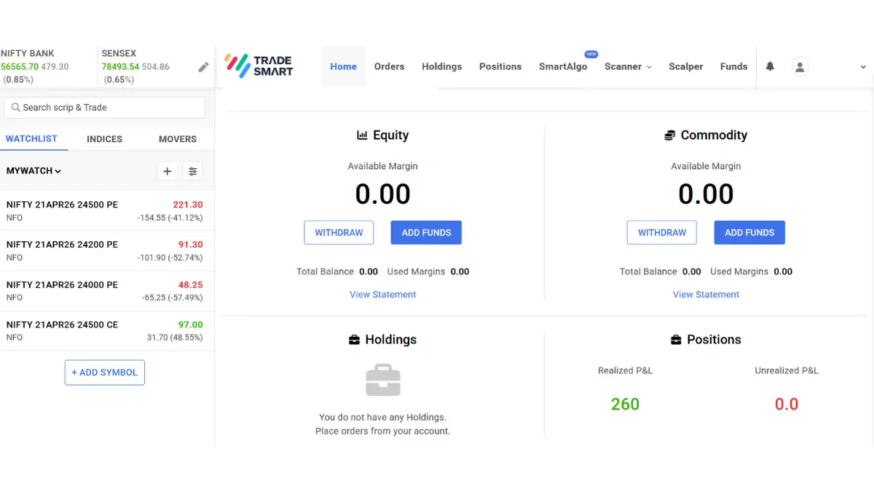
Task: Click the Trade Smart logo
Action: pyautogui.click(x=259, y=66)
